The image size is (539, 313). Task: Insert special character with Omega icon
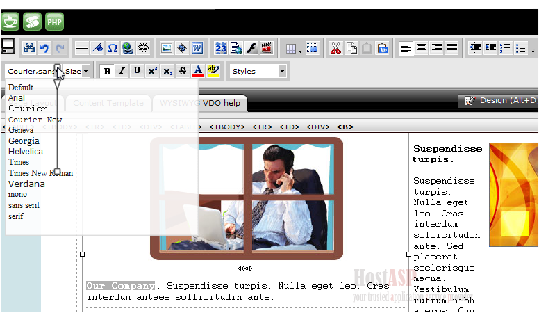pos(113,48)
